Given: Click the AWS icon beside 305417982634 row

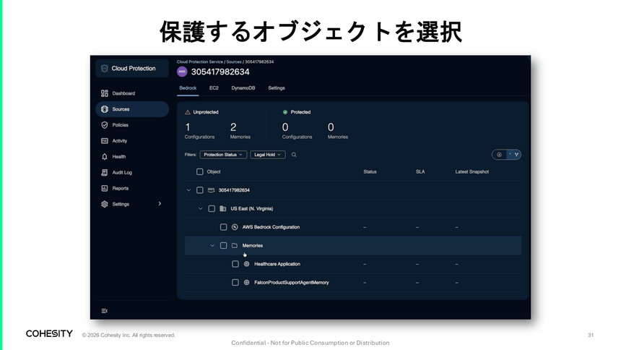Looking at the screenshot, I should (211, 190).
